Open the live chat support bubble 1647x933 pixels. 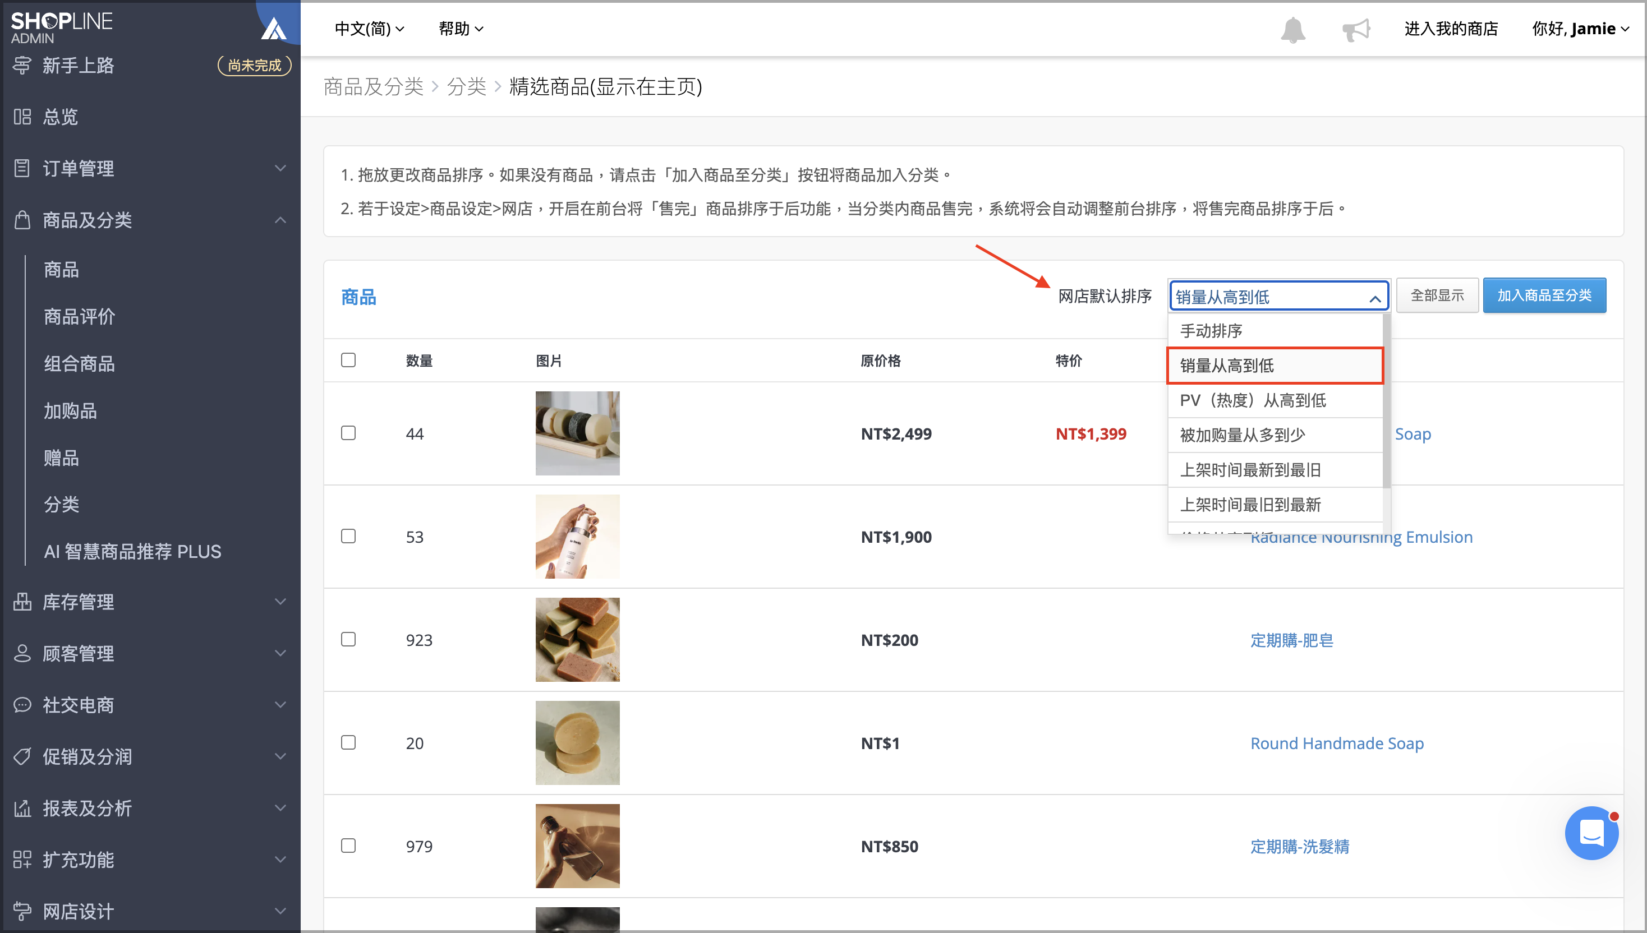pos(1591,833)
